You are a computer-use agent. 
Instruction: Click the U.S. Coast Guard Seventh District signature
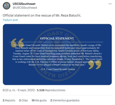tap(57, 69)
